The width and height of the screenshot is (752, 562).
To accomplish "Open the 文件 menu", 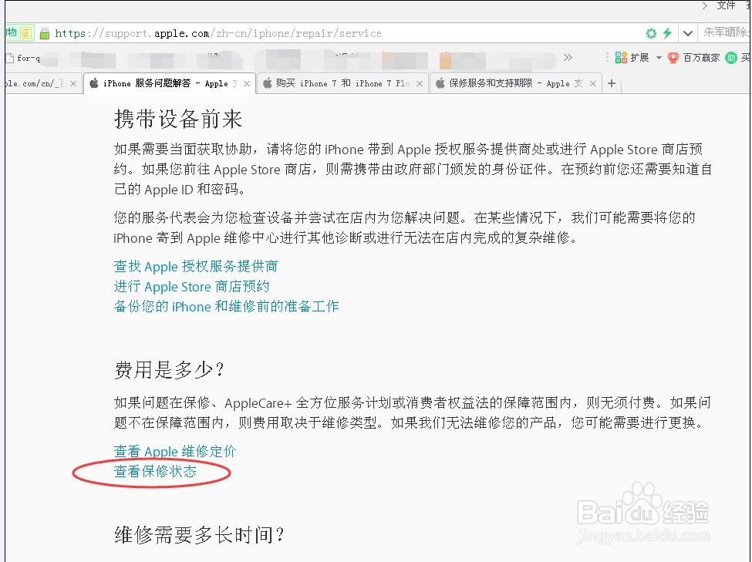I will point(726,5).
